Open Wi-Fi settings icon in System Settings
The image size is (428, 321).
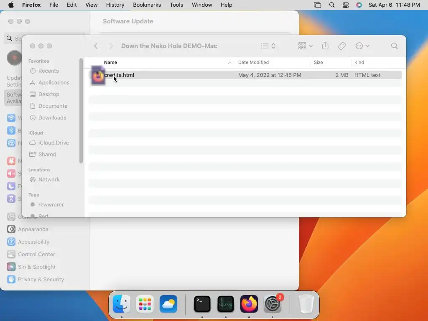(11, 118)
